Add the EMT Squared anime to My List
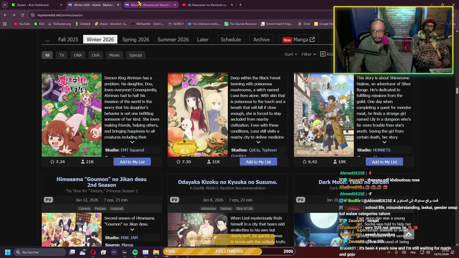Screen dimensions: 459x258 click(132, 162)
